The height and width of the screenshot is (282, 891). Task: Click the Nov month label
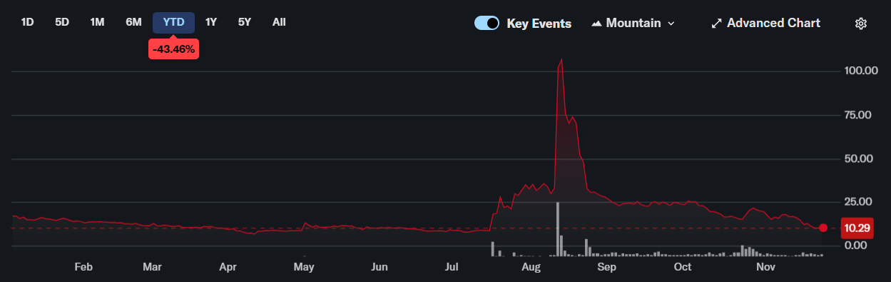tap(765, 267)
